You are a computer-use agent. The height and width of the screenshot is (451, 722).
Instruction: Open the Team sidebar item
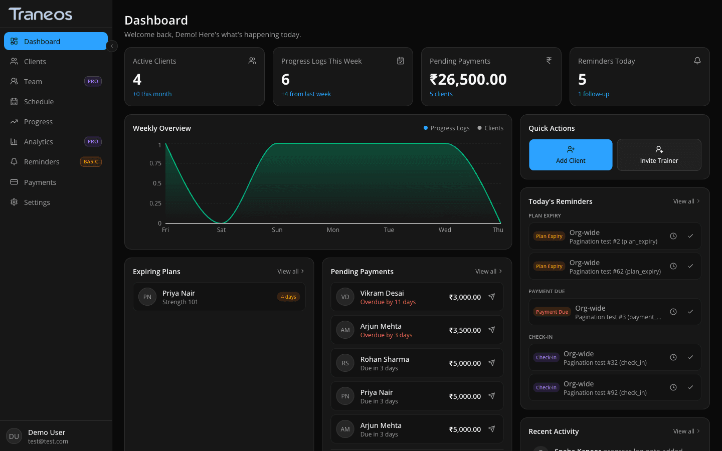[56, 81]
